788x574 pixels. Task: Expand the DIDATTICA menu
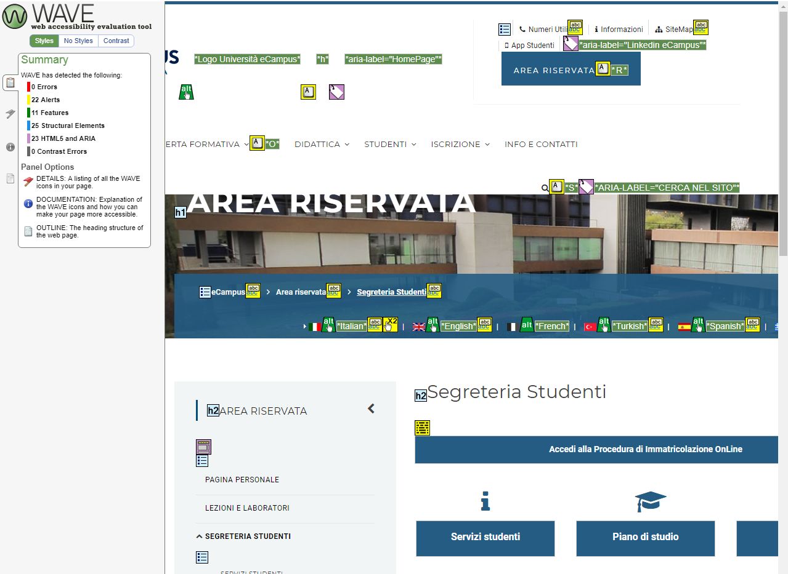pos(322,144)
